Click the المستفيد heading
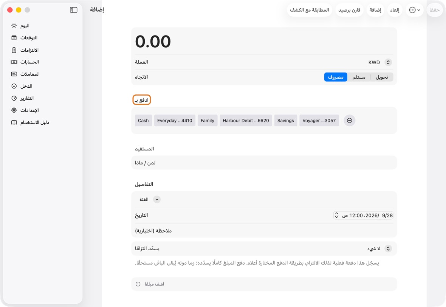 click(144, 149)
